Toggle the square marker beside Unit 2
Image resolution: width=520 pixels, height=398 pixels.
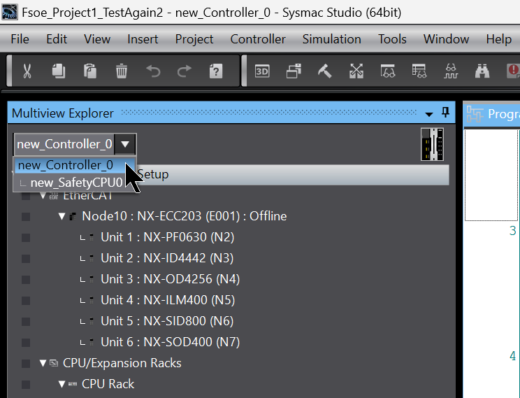click(26, 259)
